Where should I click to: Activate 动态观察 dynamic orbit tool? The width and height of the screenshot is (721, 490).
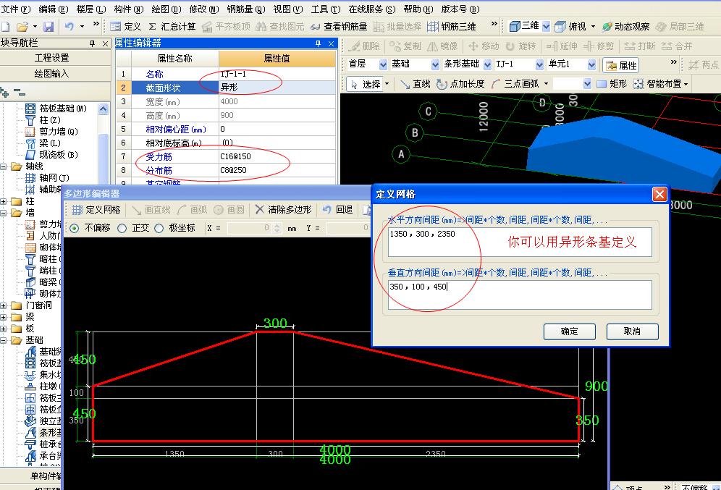(626, 27)
